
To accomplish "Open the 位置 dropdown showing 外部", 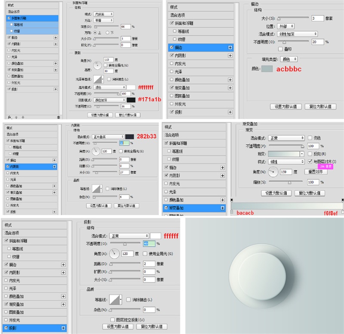I will [286, 26].
